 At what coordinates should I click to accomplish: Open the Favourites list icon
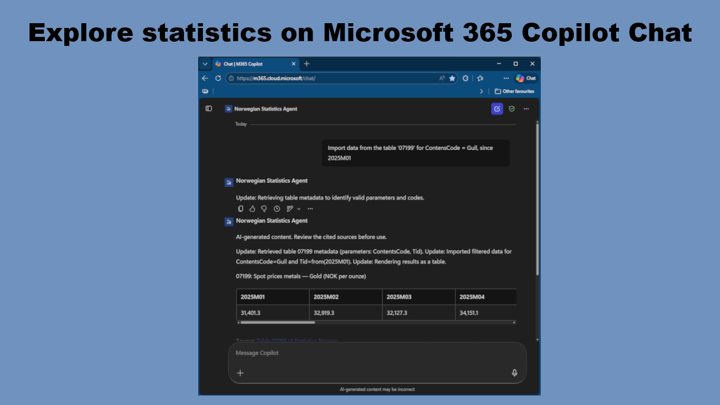point(480,78)
